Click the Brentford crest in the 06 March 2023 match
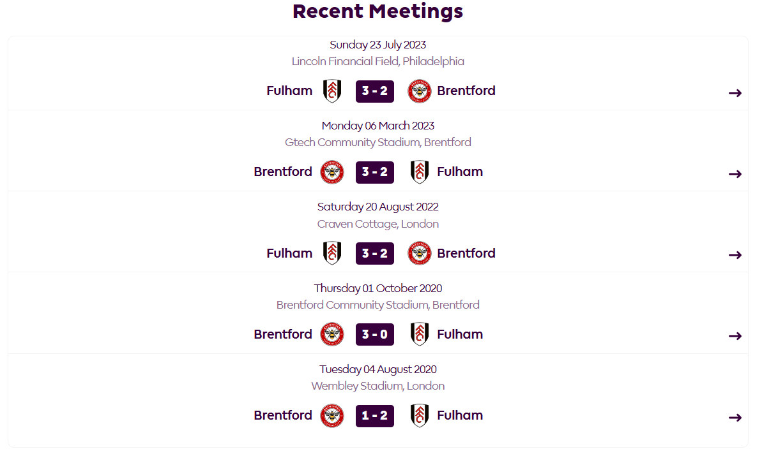Screen dimensions: 762x470 pyautogui.click(x=332, y=172)
